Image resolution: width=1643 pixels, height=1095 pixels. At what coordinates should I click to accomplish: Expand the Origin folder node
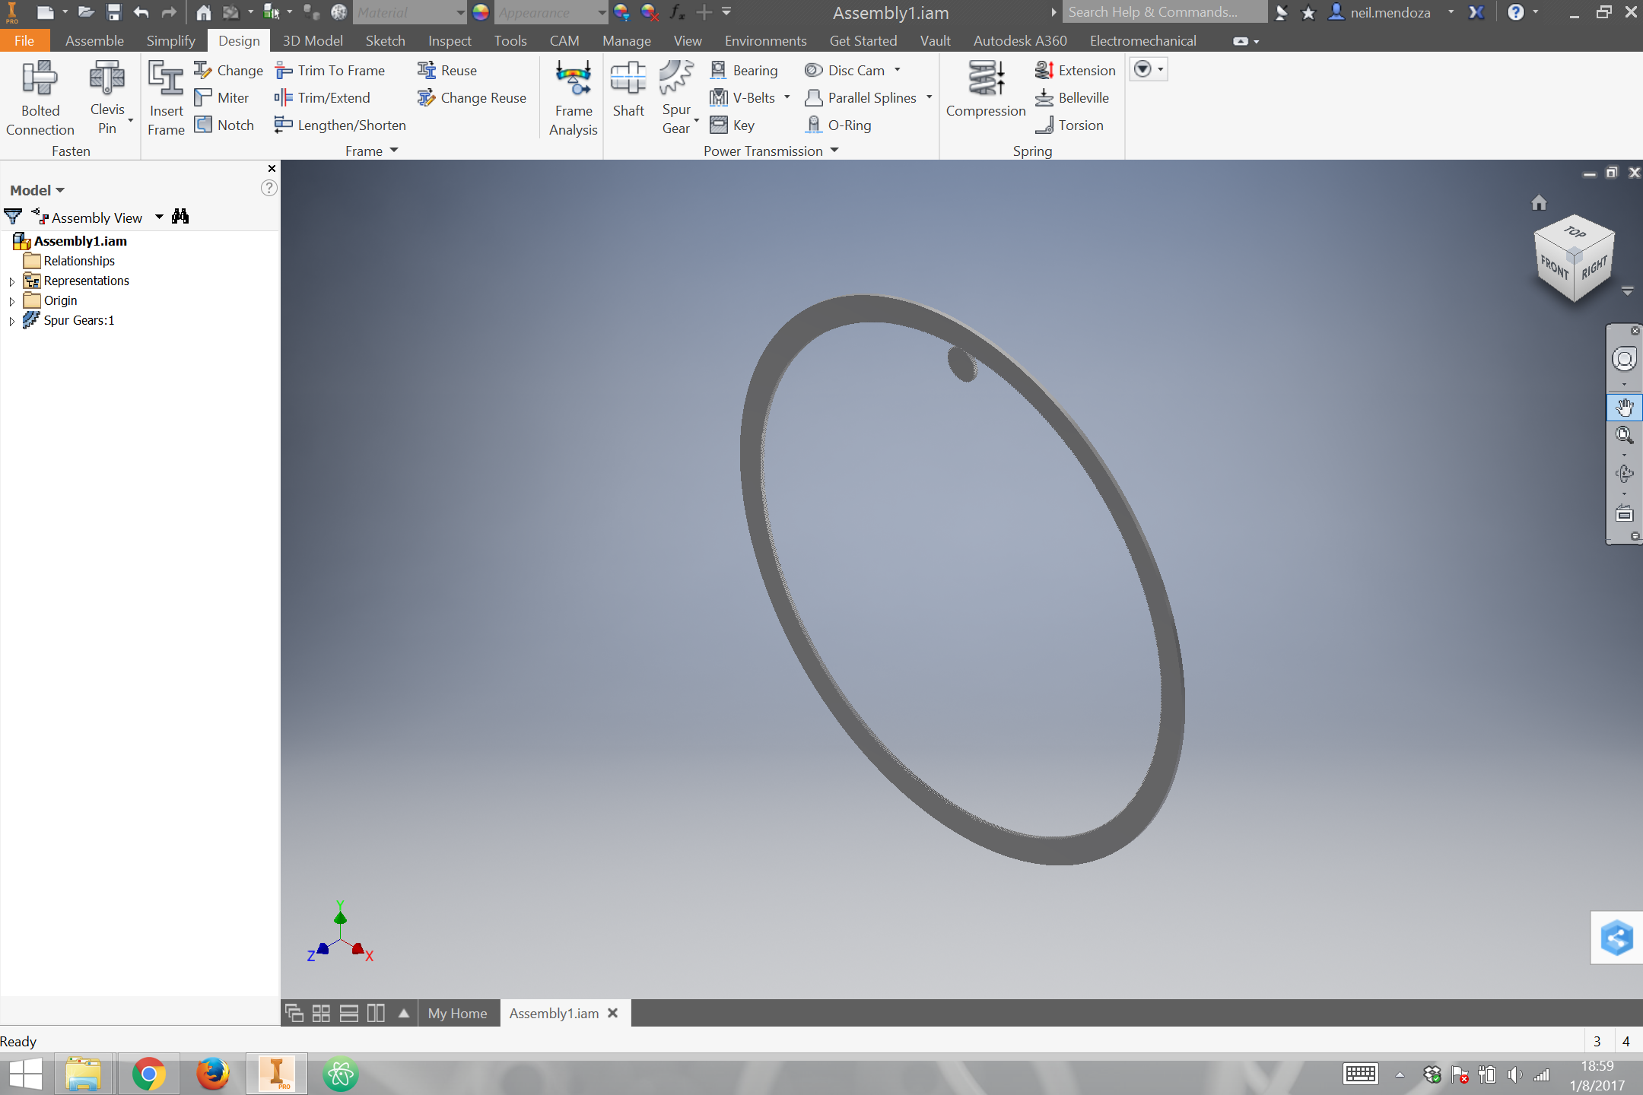click(11, 301)
